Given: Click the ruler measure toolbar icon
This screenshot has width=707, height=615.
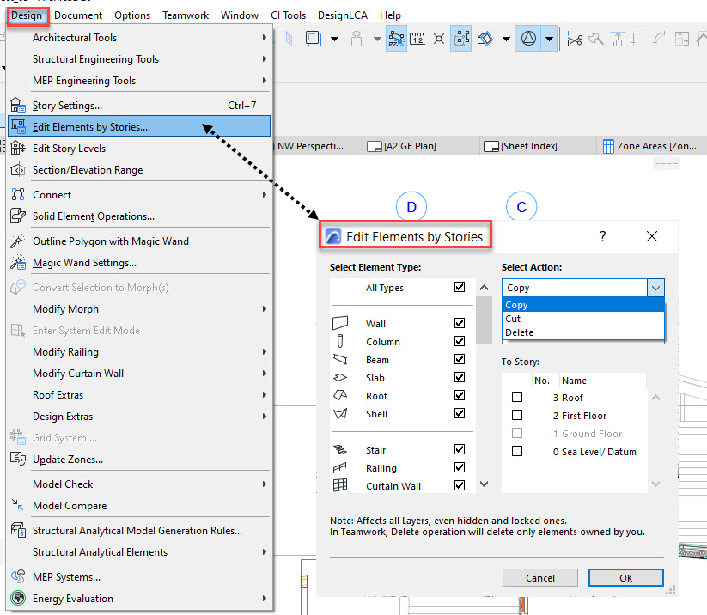Looking at the screenshot, I should coord(417,39).
